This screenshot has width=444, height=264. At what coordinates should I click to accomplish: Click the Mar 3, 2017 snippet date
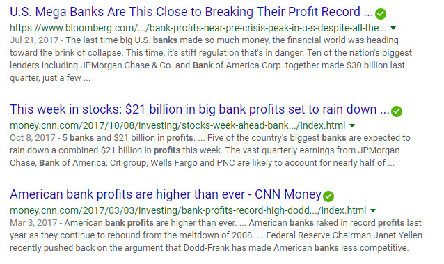coord(33,223)
